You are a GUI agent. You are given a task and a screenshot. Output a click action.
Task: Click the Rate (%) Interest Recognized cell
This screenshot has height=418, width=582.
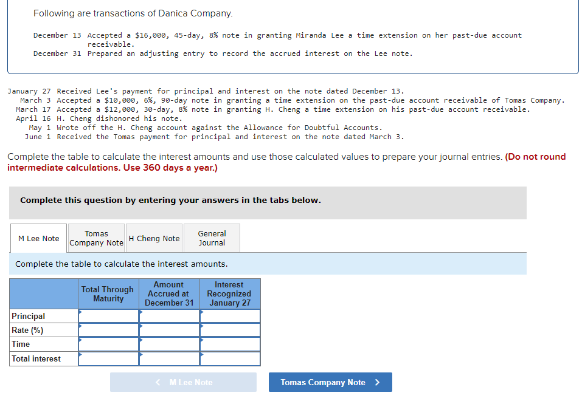pos(230,330)
